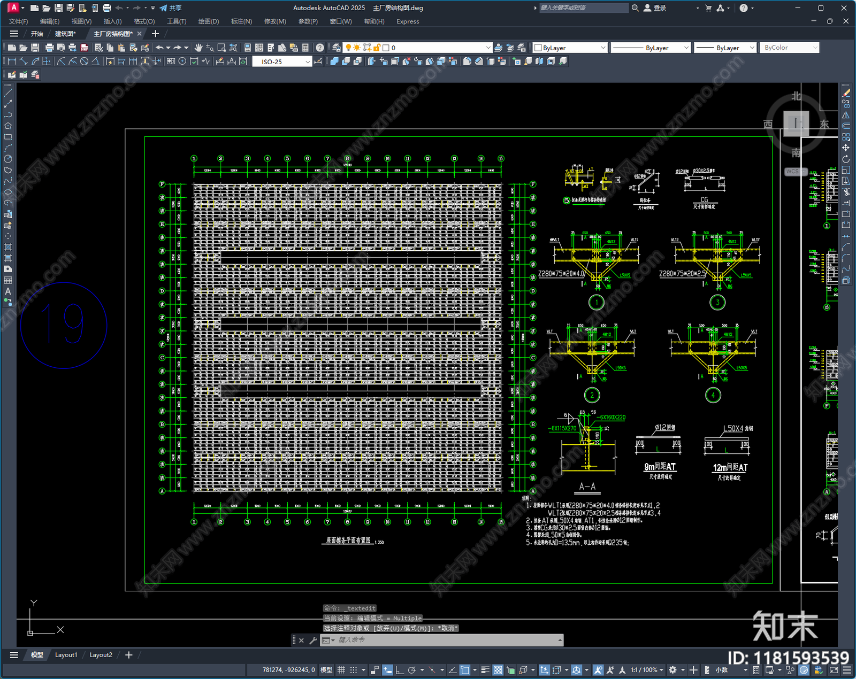Click the new drawing tab plus button
The image size is (856, 679).
[156, 34]
